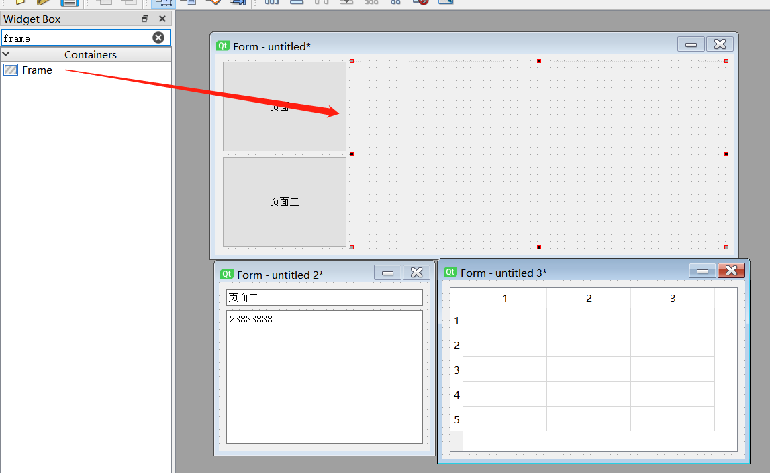The width and height of the screenshot is (770, 473).
Task: Click table cell at row 3, column 2
Action: (x=589, y=370)
